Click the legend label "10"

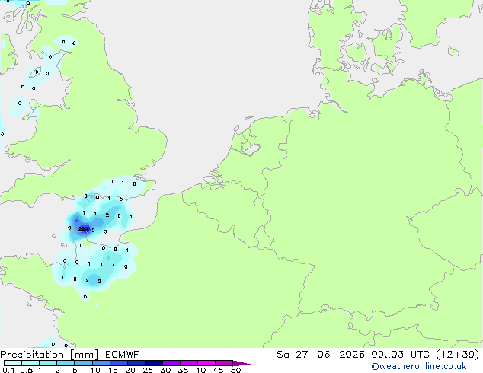[x=95, y=370]
